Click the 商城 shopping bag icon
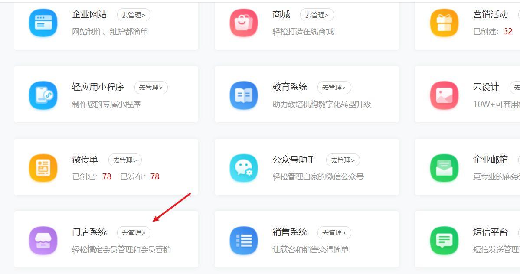520x274 pixels. (244, 22)
